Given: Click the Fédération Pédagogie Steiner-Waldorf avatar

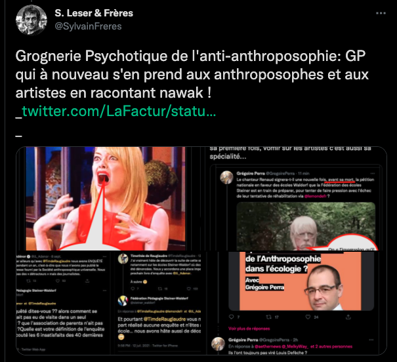Looking at the screenshot, I should pos(123,300).
